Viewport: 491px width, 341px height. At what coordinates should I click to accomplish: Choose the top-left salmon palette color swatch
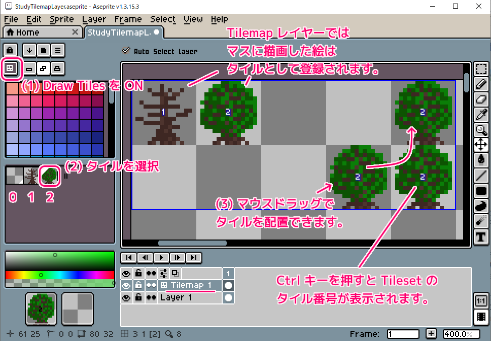coord(12,88)
